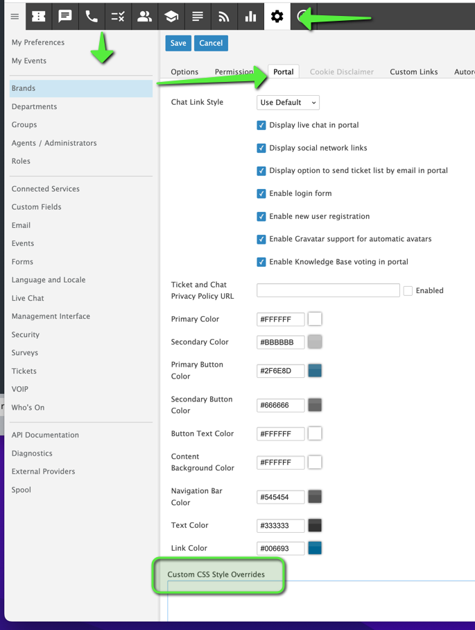Click the chat bubble icon
Viewport: 475px width, 630px height.
click(x=65, y=17)
